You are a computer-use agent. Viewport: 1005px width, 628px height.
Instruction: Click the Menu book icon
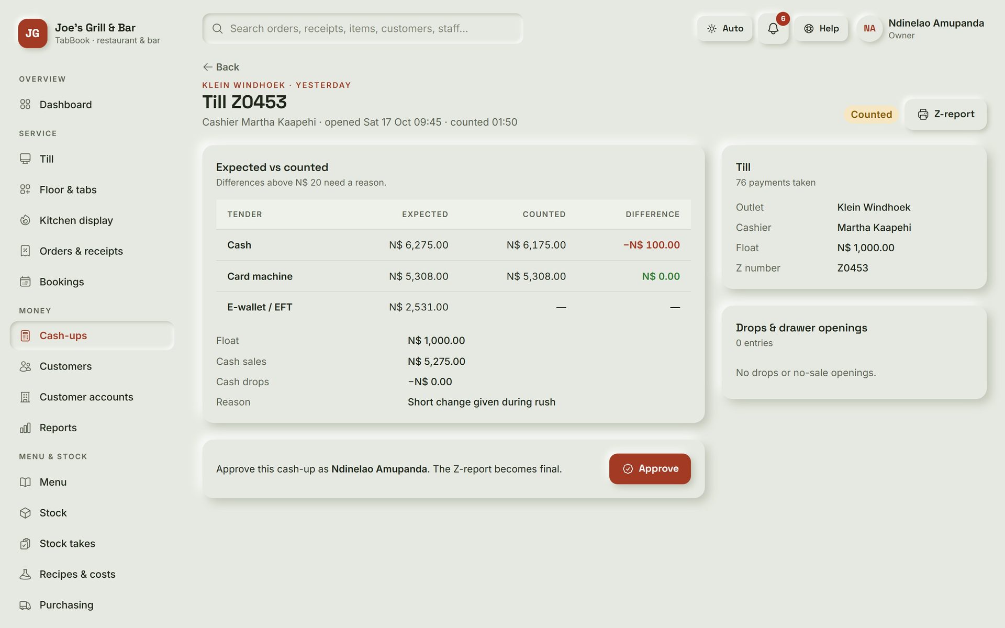[x=25, y=482]
